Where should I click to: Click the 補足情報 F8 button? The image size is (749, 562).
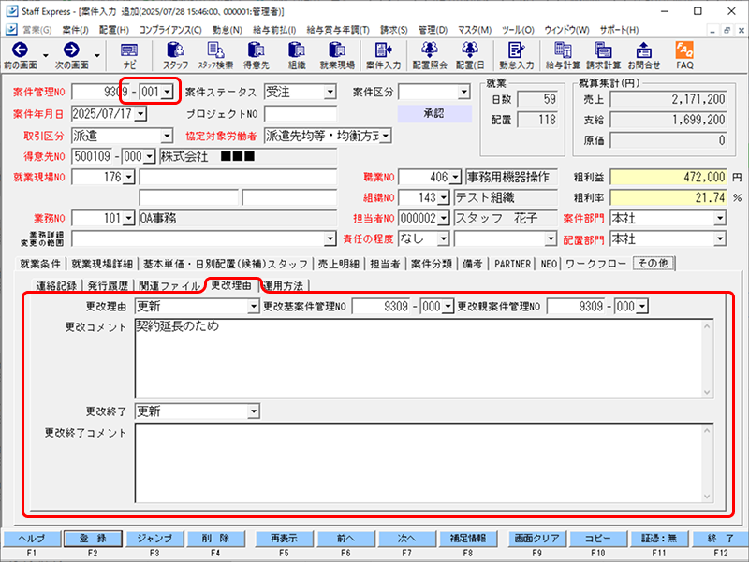(x=468, y=539)
